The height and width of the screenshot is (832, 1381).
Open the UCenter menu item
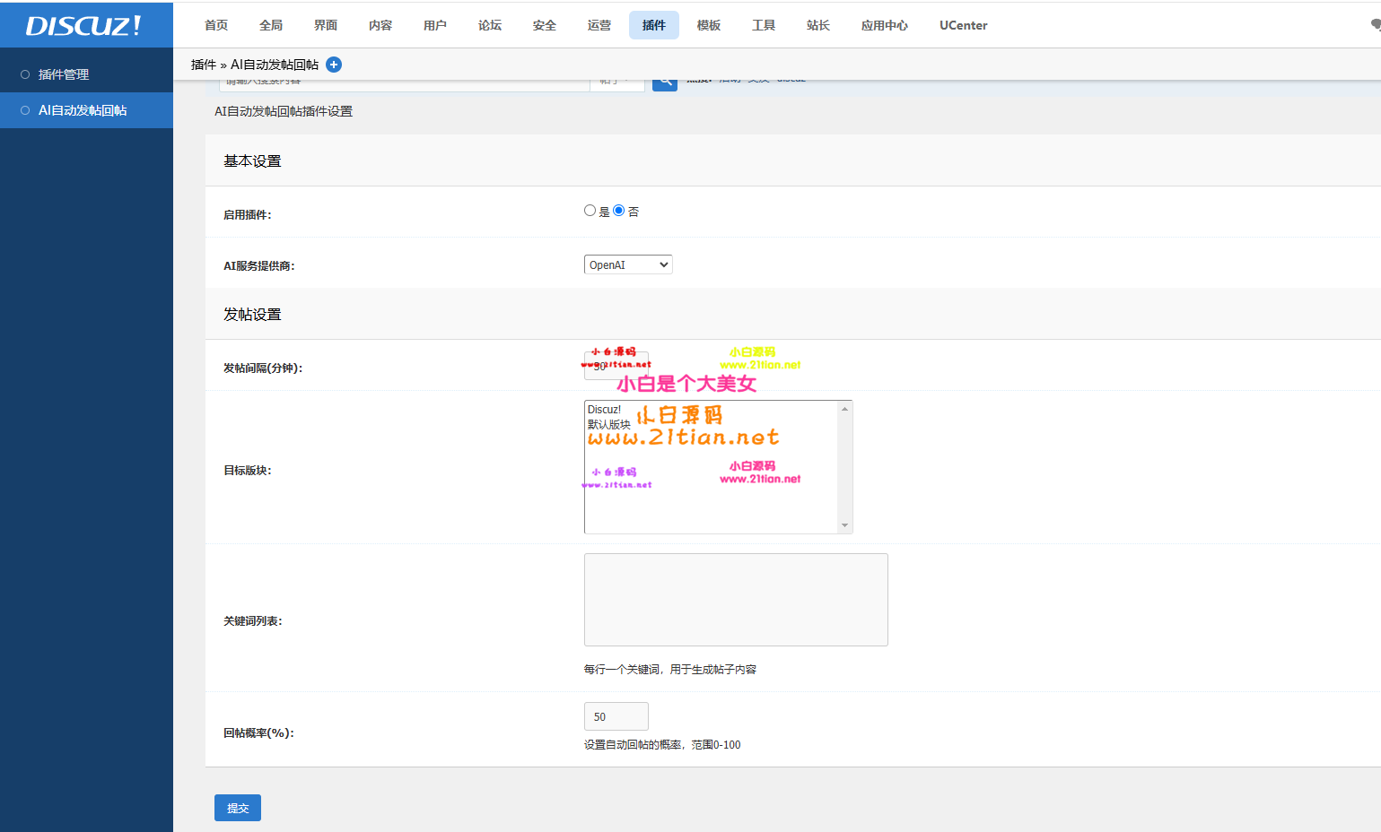963,25
